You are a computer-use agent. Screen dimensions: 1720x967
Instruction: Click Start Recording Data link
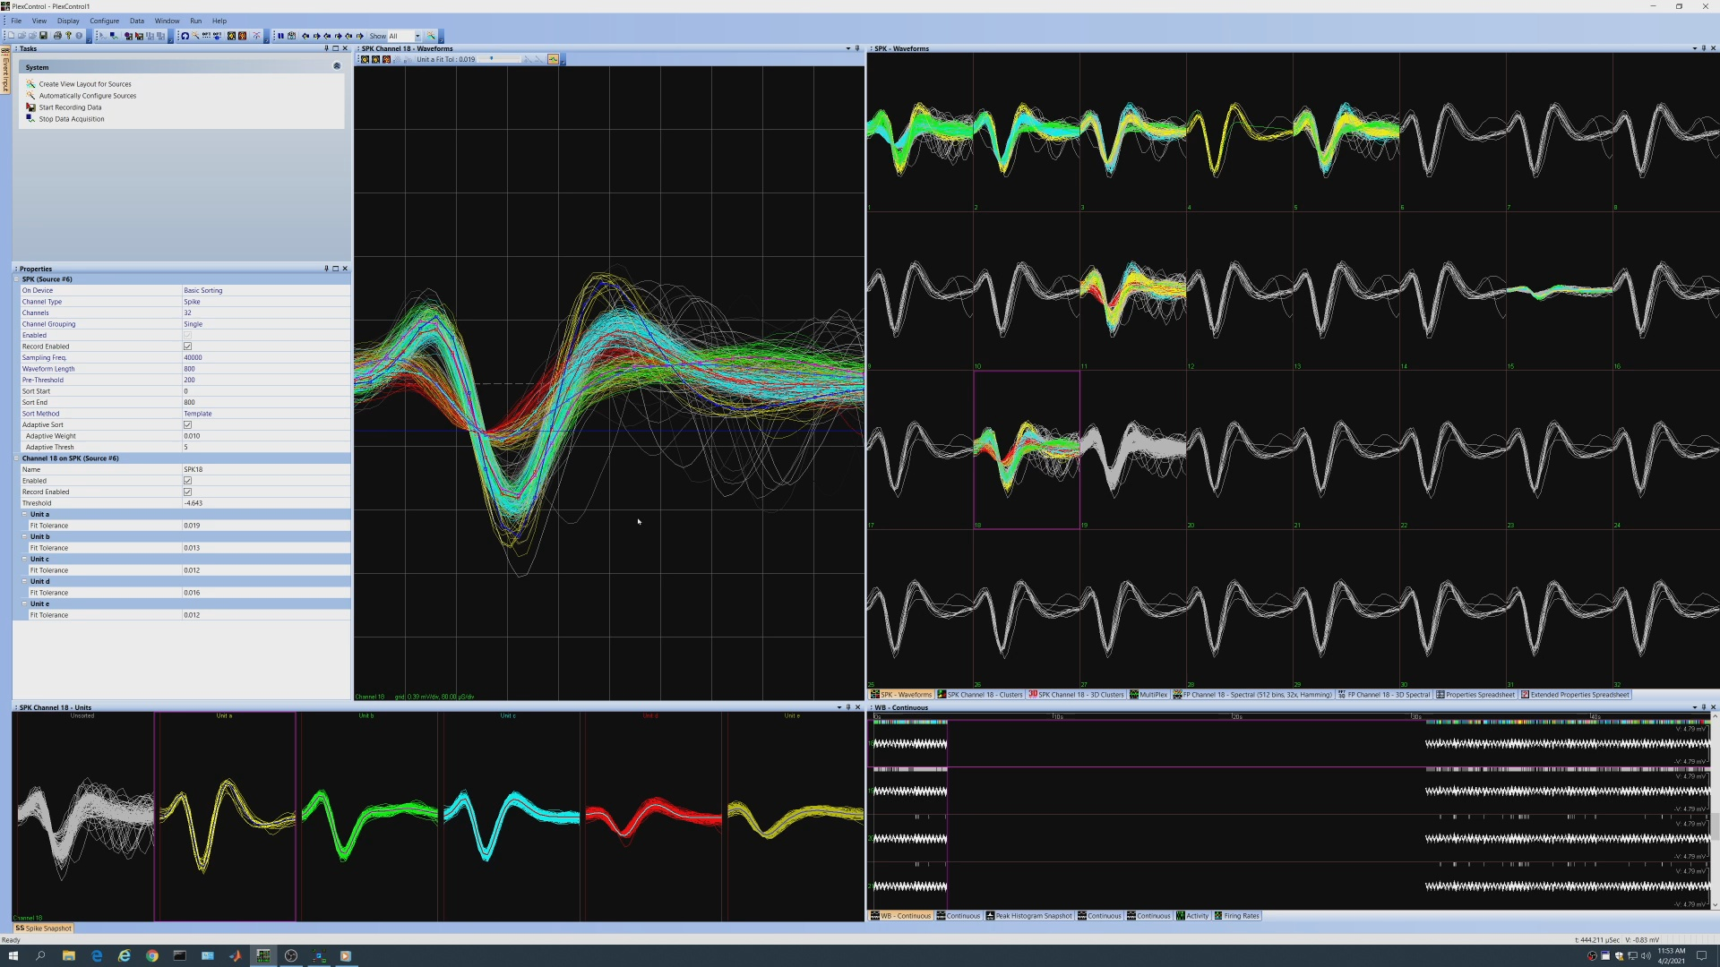coord(70,107)
